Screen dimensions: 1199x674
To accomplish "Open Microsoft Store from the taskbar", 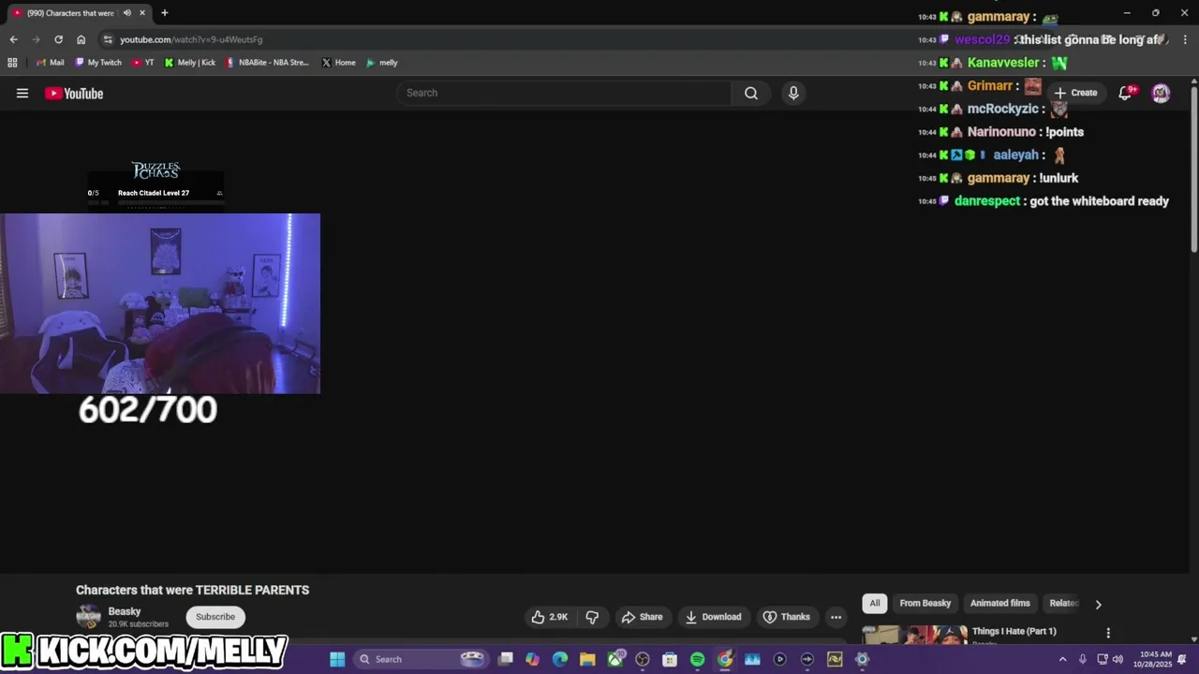I will pos(670,659).
